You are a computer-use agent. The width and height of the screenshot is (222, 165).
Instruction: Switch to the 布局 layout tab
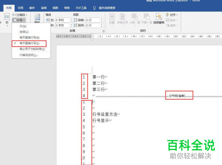tap(9, 8)
